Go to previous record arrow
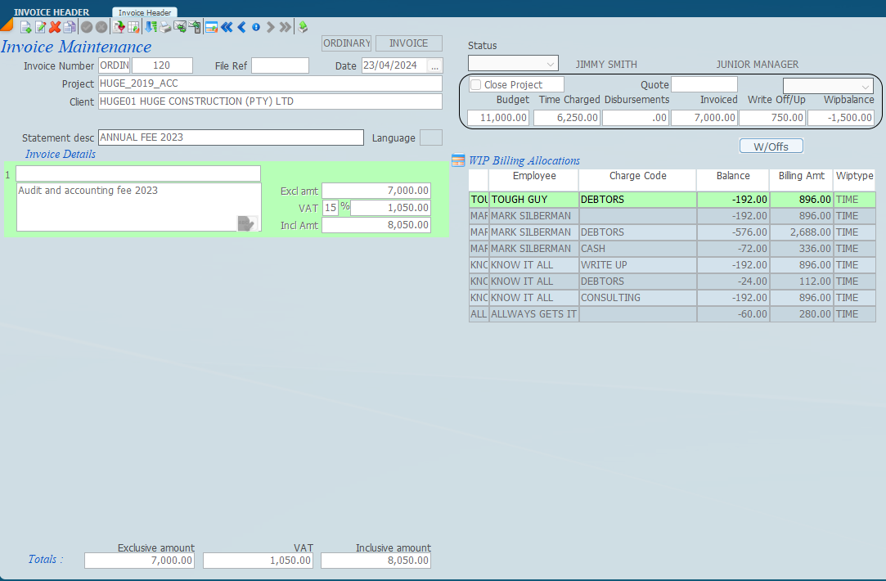Image resolution: width=886 pixels, height=581 pixels. [x=241, y=27]
